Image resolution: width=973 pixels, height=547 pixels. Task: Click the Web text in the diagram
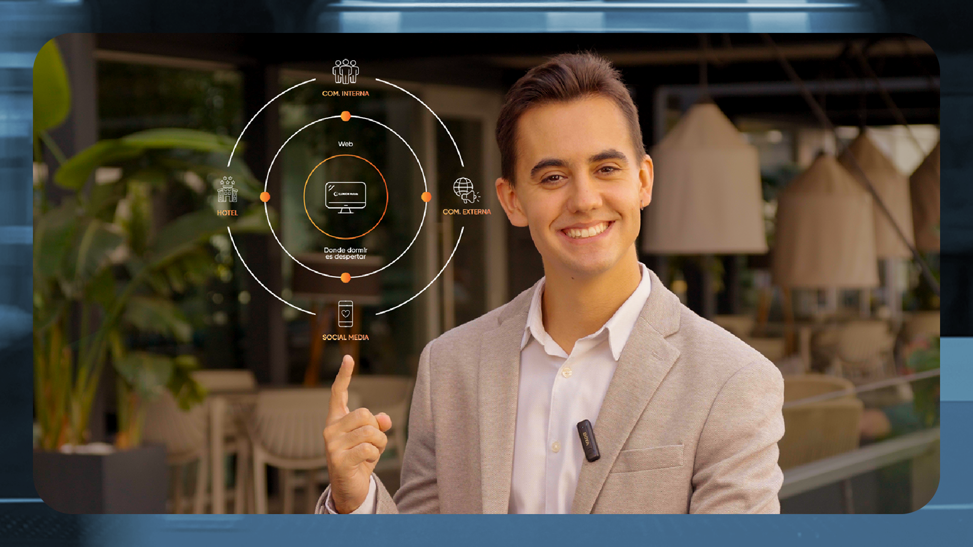[x=346, y=144]
